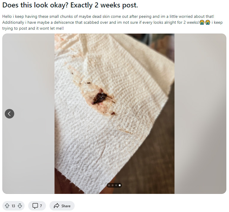Screen dimensions: 229x212
Task: Click the vote count 13
Action: (13, 206)
